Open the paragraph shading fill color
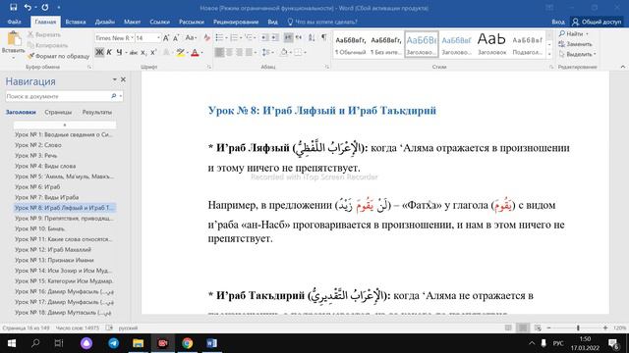 285,52
